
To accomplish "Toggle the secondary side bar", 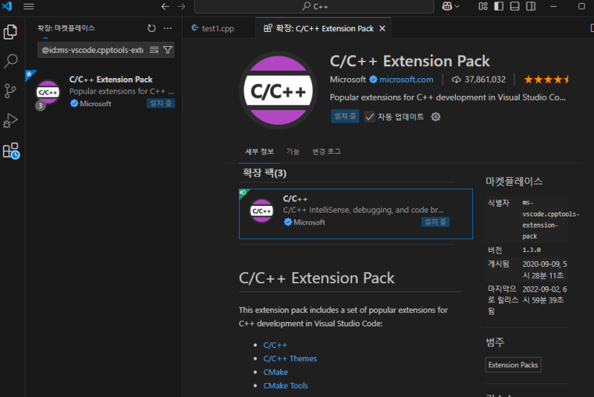I will coord(531,7).
